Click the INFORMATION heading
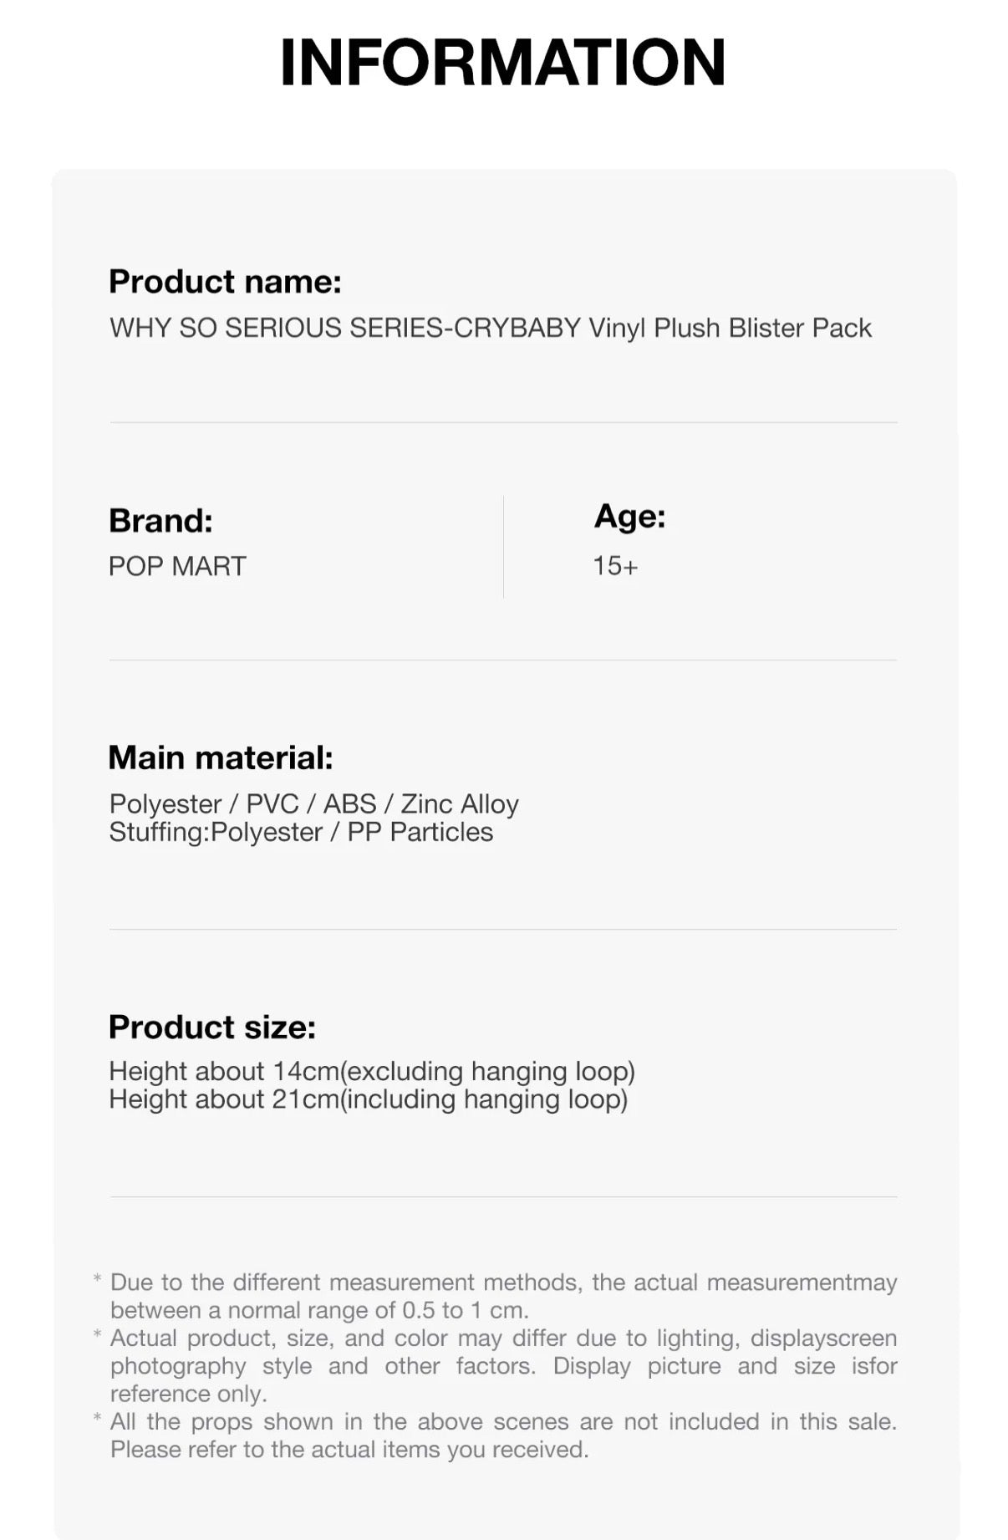Viewport: 1008px width, 1540px height. pyautogui.click(x=503, y=62)
